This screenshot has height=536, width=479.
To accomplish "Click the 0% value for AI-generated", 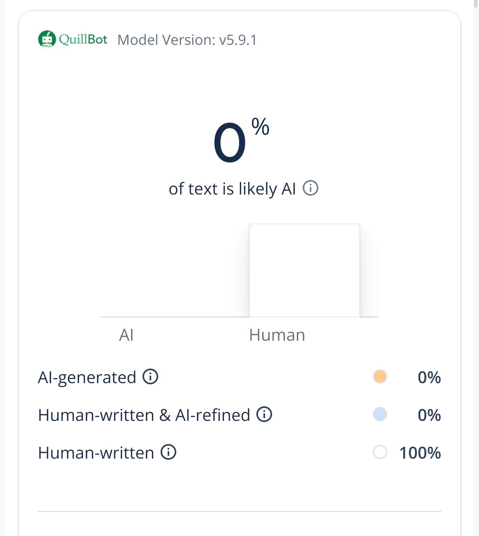I will pos(429,377).
